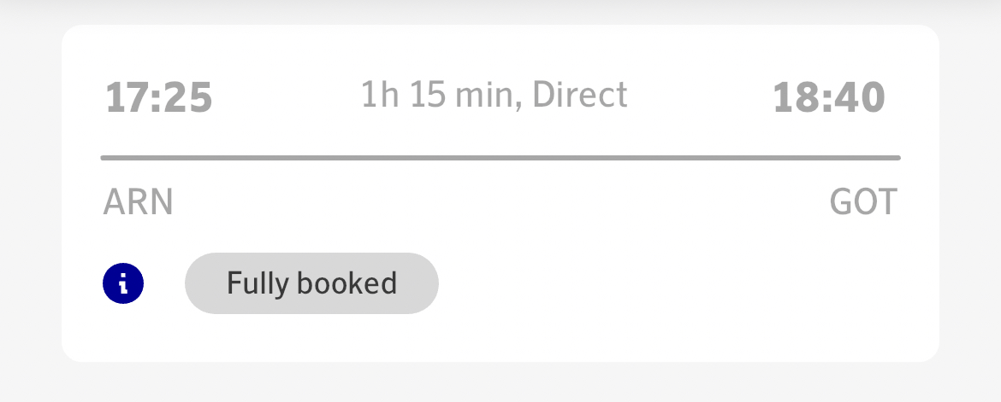This screenshot has width=1001, height=402.
Task: Click the blue info icon
Action: click(x=123, y=283)
